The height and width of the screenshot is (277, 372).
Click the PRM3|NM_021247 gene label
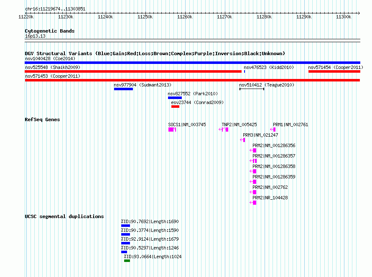click(x=260, y=135)
